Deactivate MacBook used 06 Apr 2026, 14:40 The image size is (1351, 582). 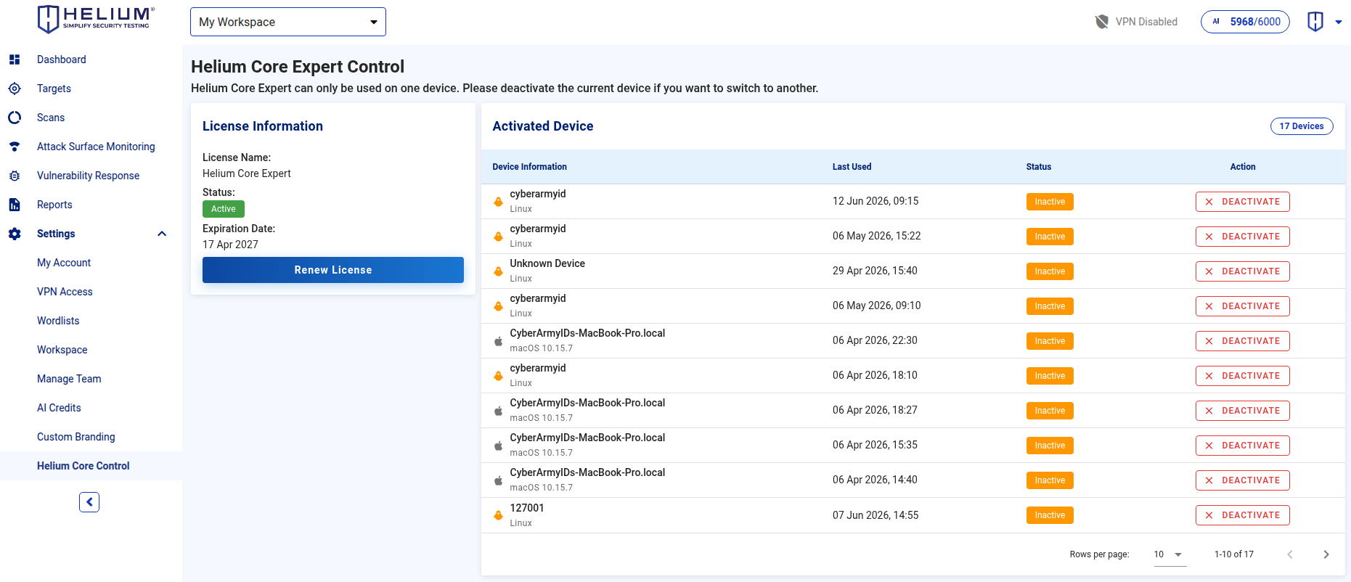coord(1243,480)
